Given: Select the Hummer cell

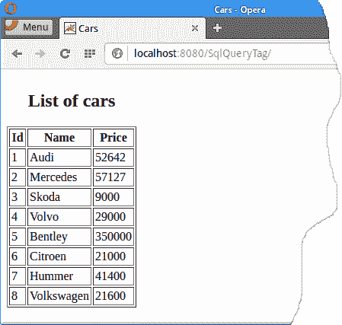Looking at the screenshot, I should (x=59, y=276).
